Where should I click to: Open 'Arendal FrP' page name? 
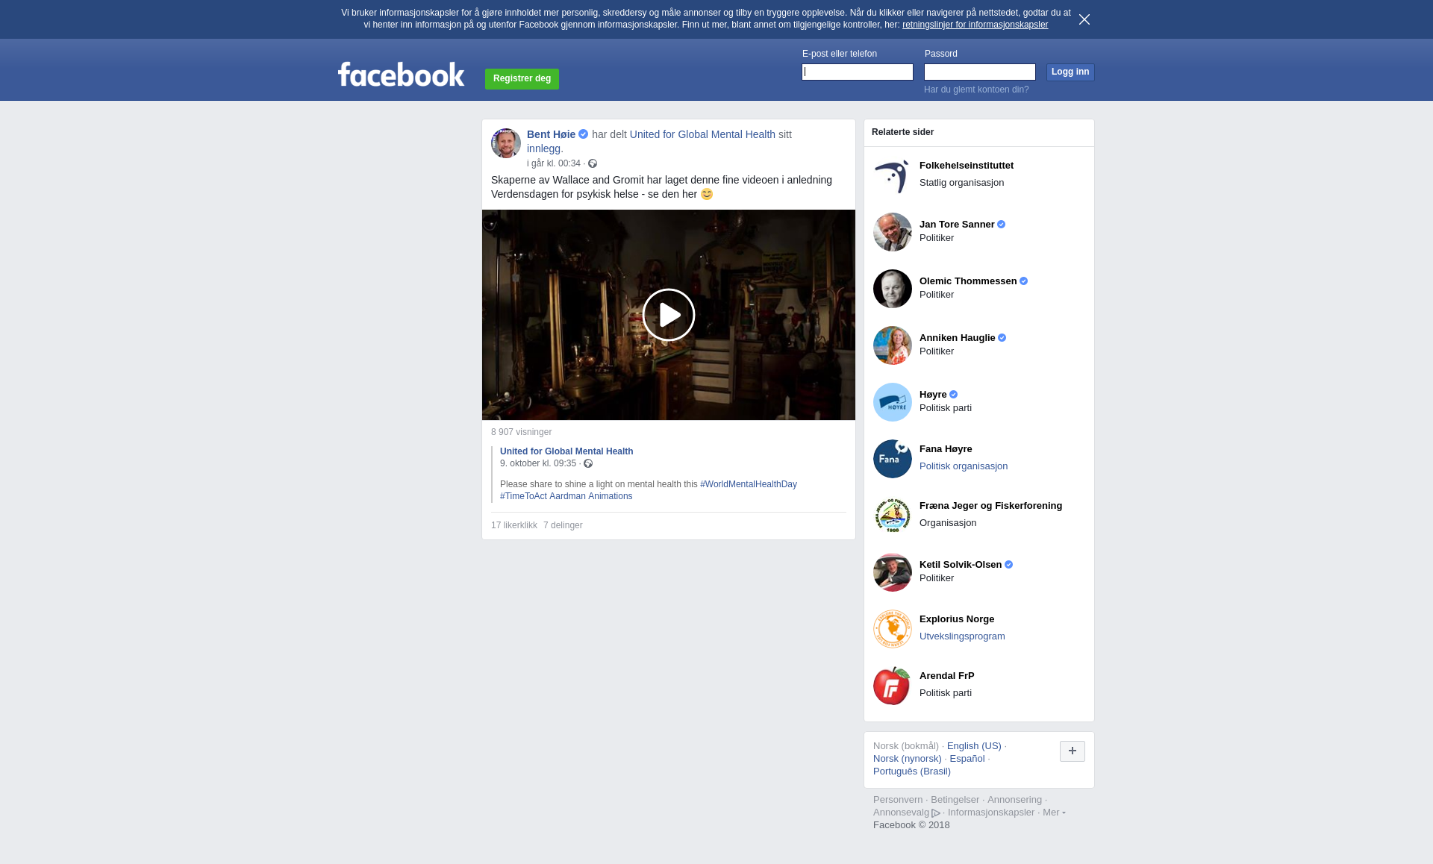(947, 676)
